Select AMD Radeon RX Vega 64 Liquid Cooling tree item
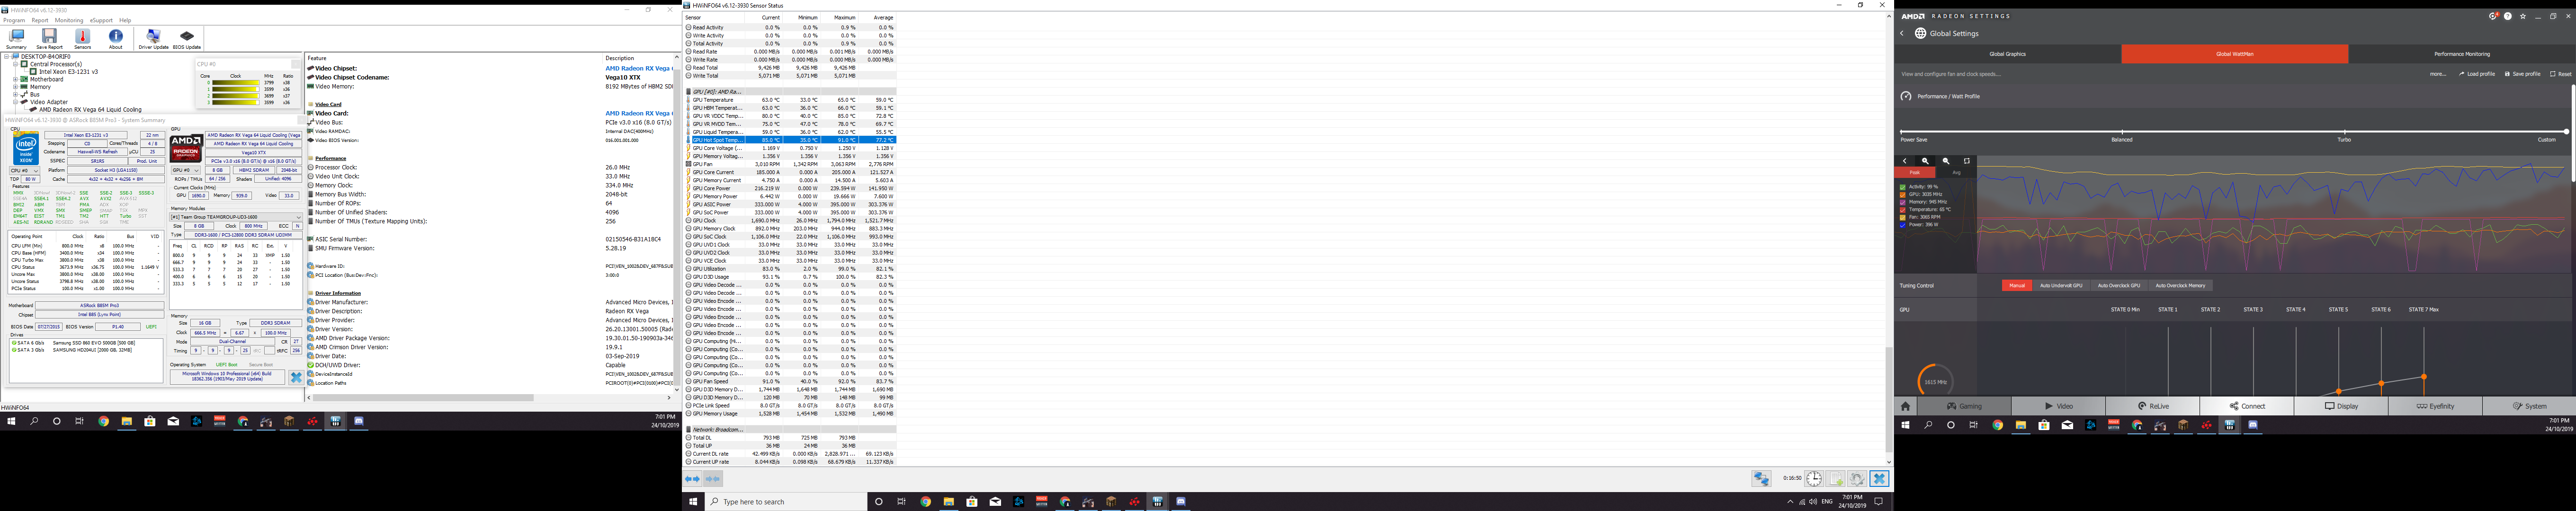2576x511 pixels. click(x=91, y=110)
